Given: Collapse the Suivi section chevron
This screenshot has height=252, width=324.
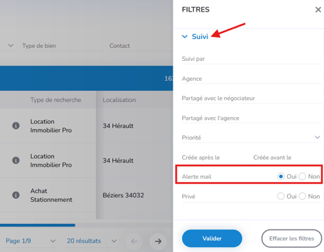Looking at the screenshot, I should pos(185,36).
